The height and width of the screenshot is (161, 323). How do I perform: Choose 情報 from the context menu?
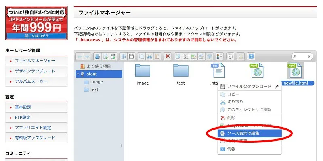pos(250,149)
